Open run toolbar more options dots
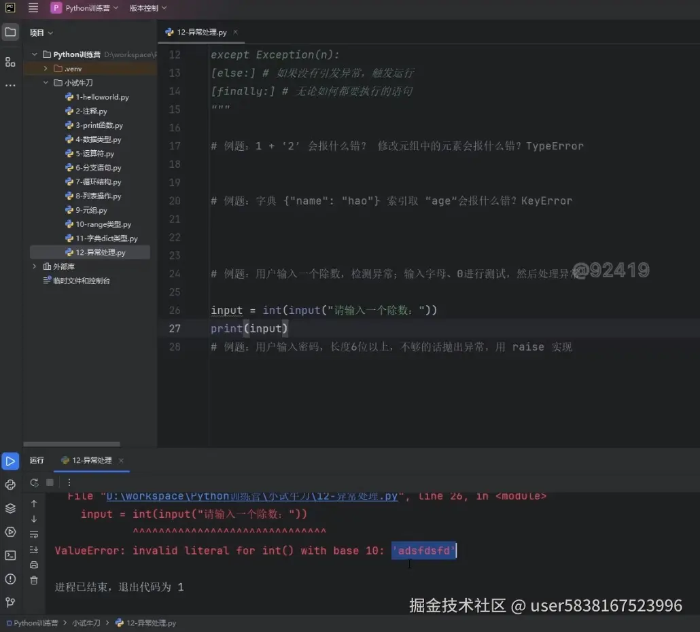The width and height of the screenshot is (700, 632). click(x=69, y=482)
